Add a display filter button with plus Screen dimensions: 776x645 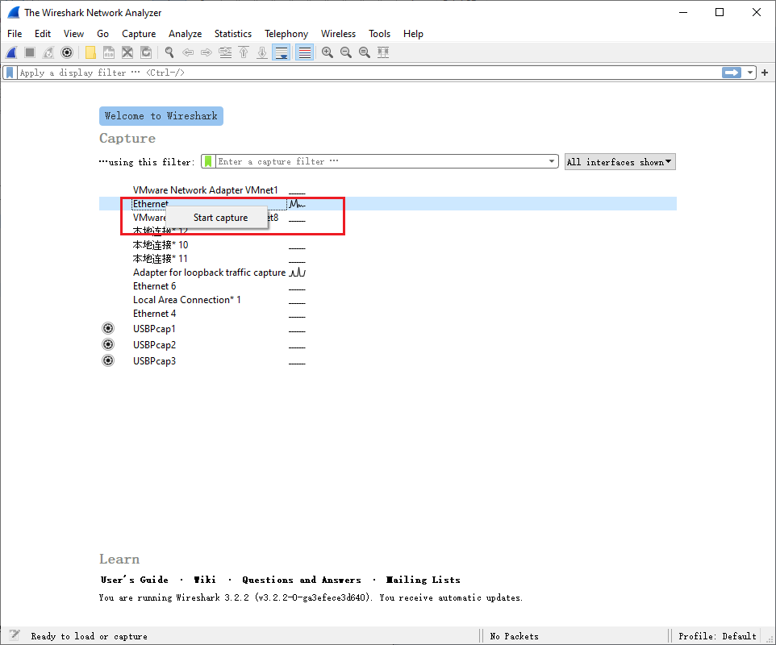765,73
